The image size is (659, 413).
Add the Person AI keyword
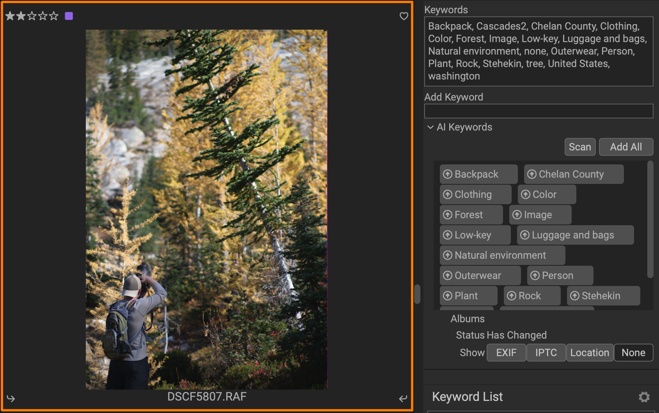tap(560, 275)
